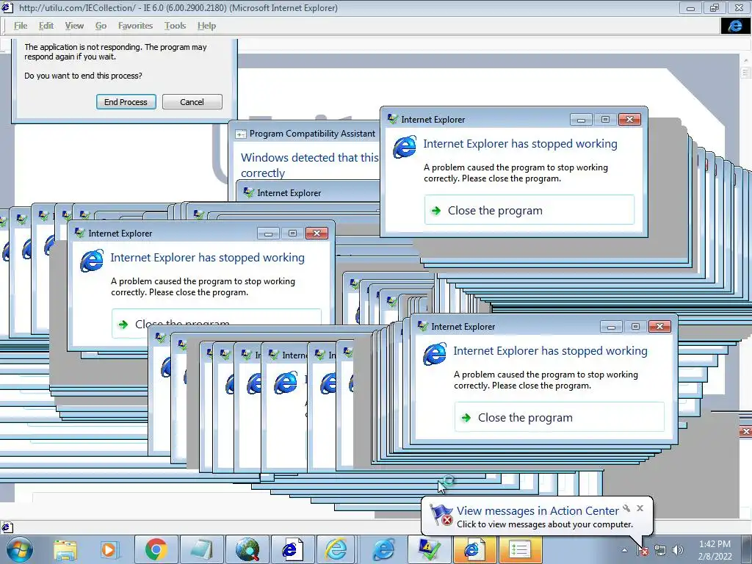The image size is (752, 564).
Task: Open the Favorites menu
Action: pos(135,26)
